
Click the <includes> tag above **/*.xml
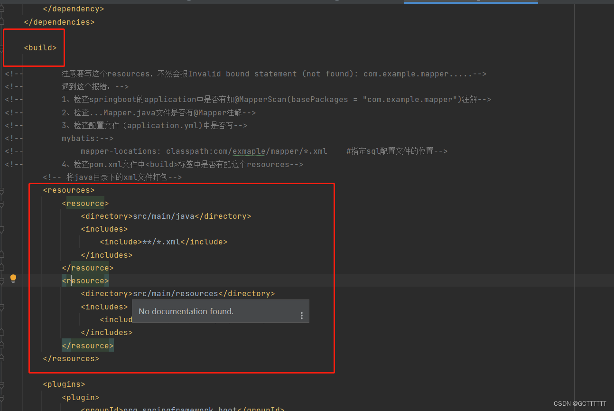click(x=104, y=229)
